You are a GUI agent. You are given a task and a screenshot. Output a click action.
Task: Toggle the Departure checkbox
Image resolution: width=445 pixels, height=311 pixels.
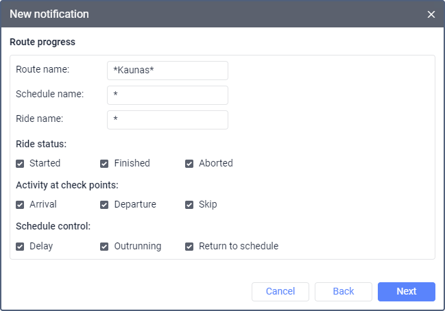tap(105, 205)
